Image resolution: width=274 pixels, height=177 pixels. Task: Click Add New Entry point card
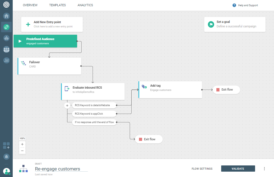[52, 24]
